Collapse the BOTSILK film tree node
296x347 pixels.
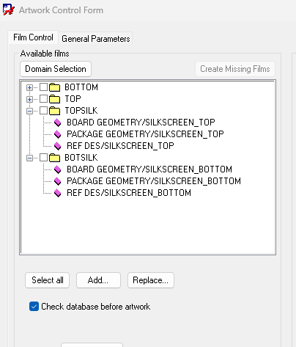[x=29, y=158]
